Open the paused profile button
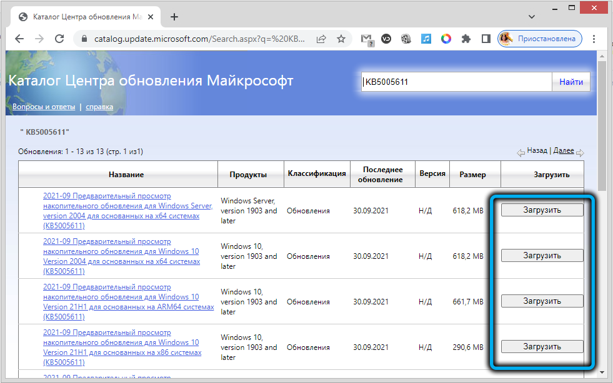The width and height of the screenshot is (613, 383). pyautogui.click(x=540, y=39)
